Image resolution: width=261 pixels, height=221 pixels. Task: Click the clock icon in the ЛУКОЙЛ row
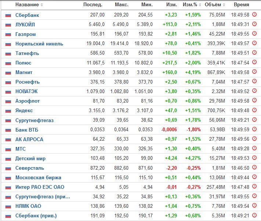[254, 24]
